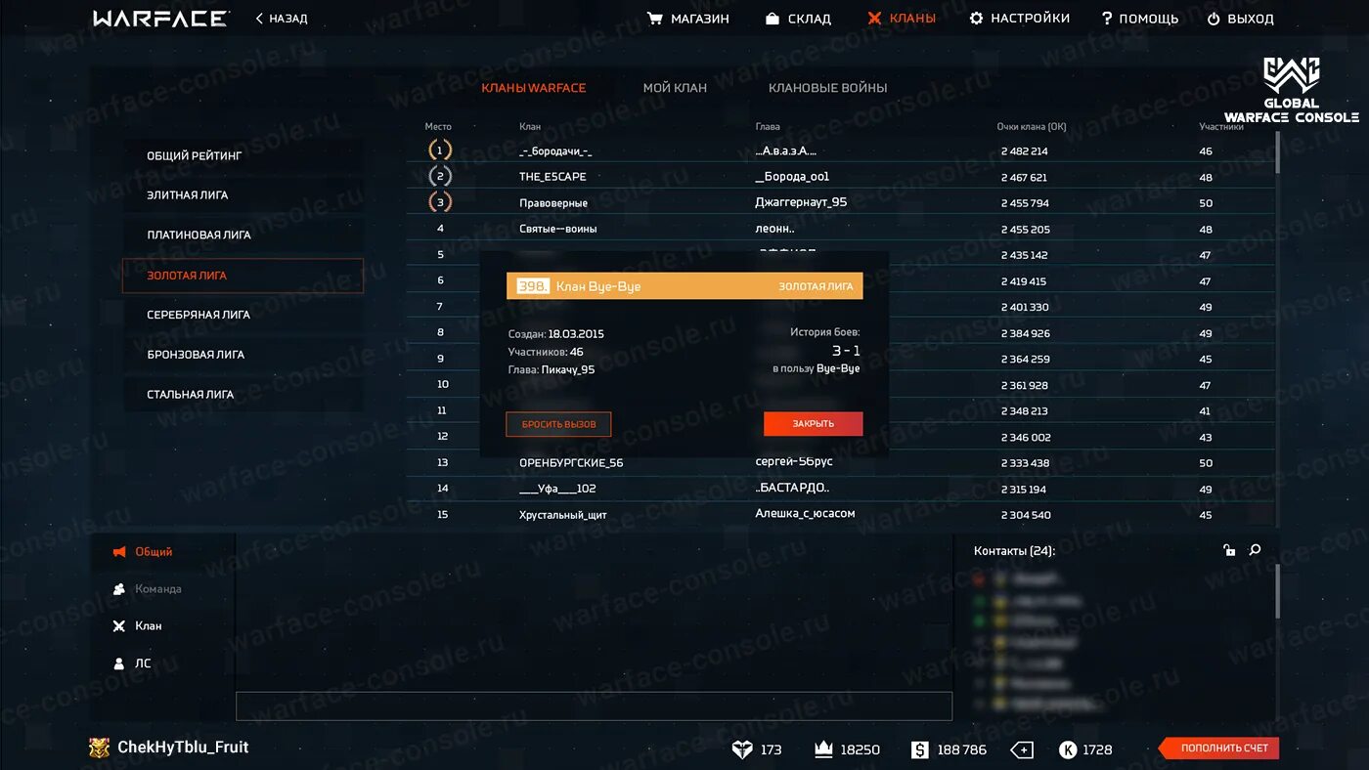Click the rank badge beside ChekHyTblu_Fruit
Image resolution: width=1369 pixels, height=770 pixels.
[x=99, y=748]
